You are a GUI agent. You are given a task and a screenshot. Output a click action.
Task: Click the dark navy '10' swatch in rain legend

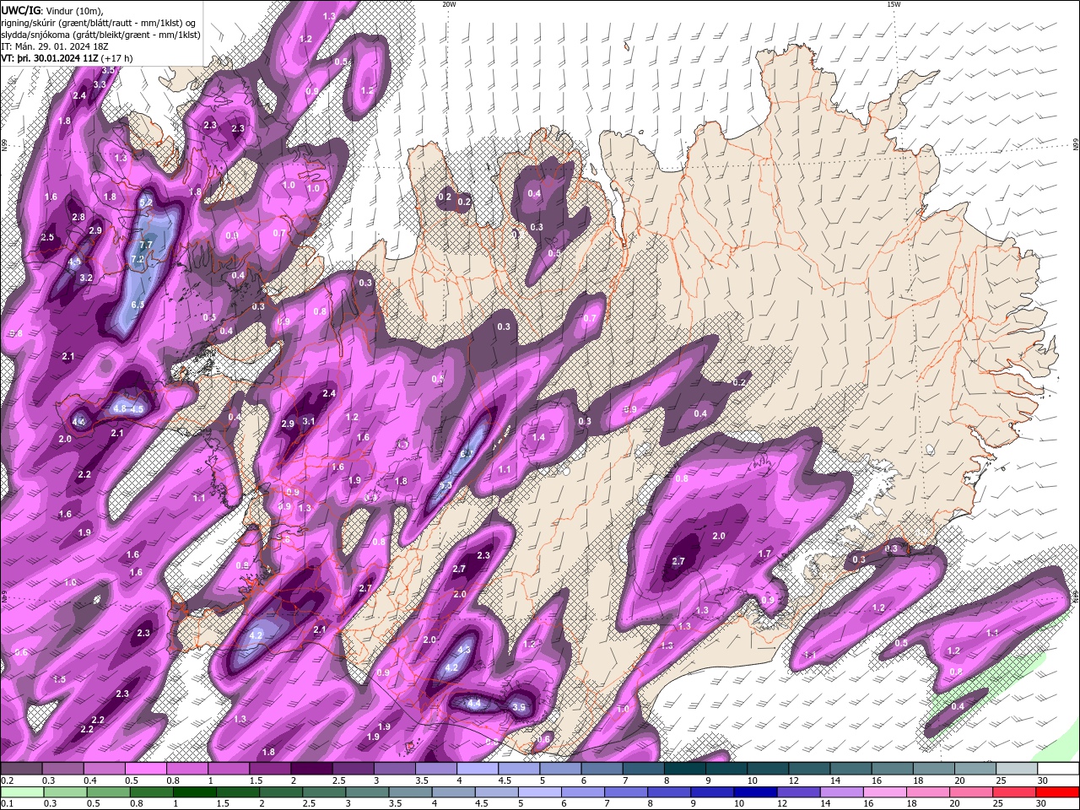pos(753,792)
